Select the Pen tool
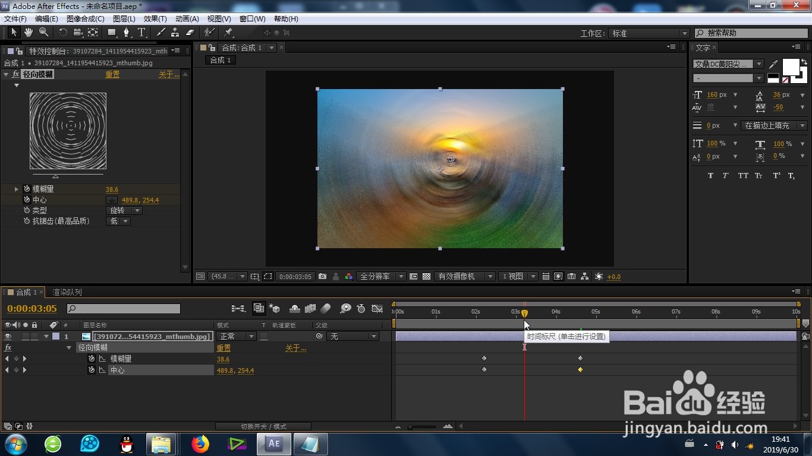This screenshot has width=812, height=456. click(127, 32)
